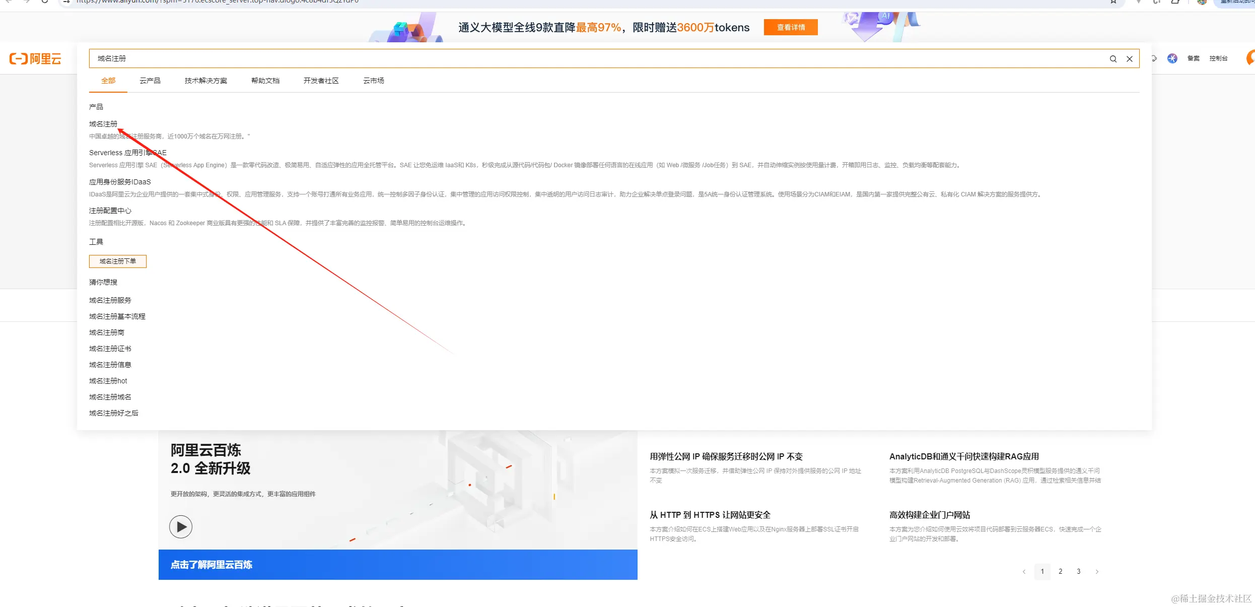Switch to carousel page 2
1255x607 pixels.
pos(1061,572)
